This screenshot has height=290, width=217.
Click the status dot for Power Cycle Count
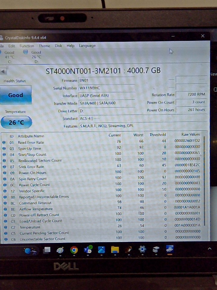(x=5, y=185)
